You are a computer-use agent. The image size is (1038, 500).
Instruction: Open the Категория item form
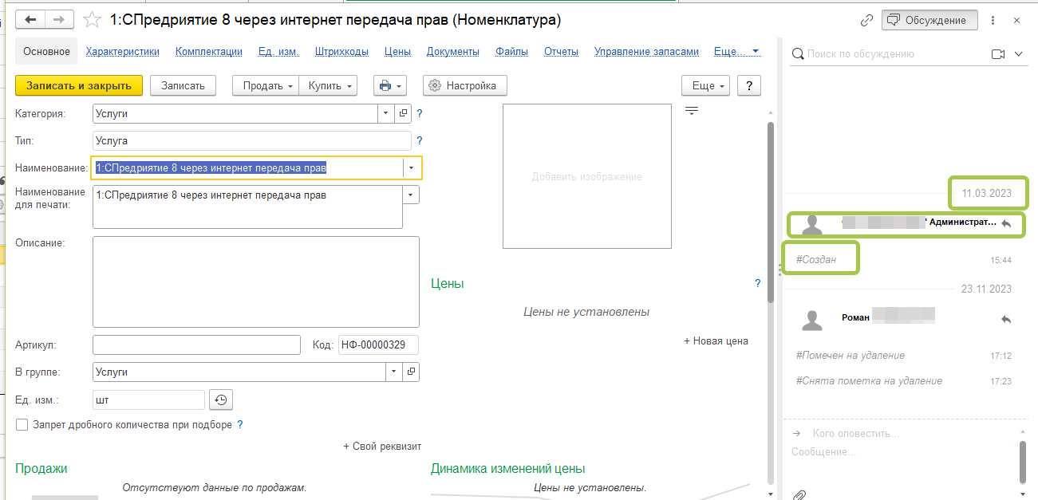(403, 114)
